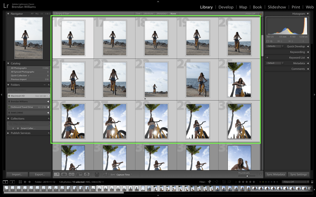Toggle the red color label filter
The height and width of the screenshot is (197, 316).
pos(260,182)
